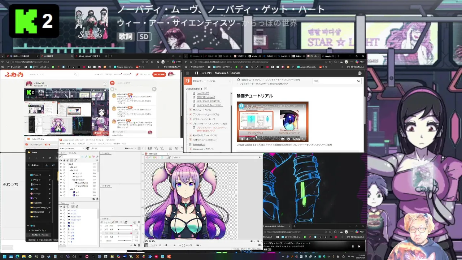Toggle the lock icon in Cubism parts header
Viewport: 462px width, 260px height.
click(x=64, y=160)
